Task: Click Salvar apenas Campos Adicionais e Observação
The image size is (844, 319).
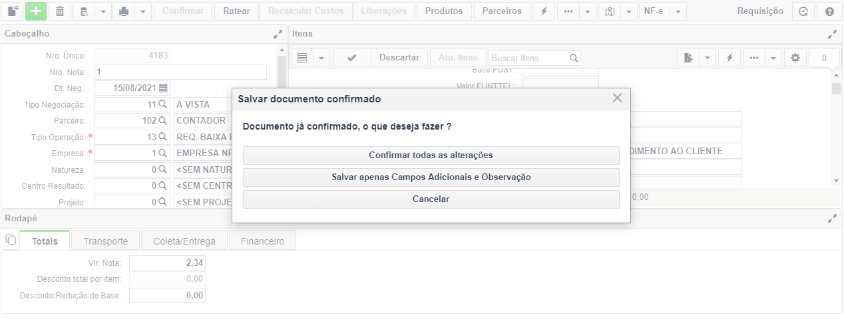Action: pyautogui.click(x=431, y=177)
